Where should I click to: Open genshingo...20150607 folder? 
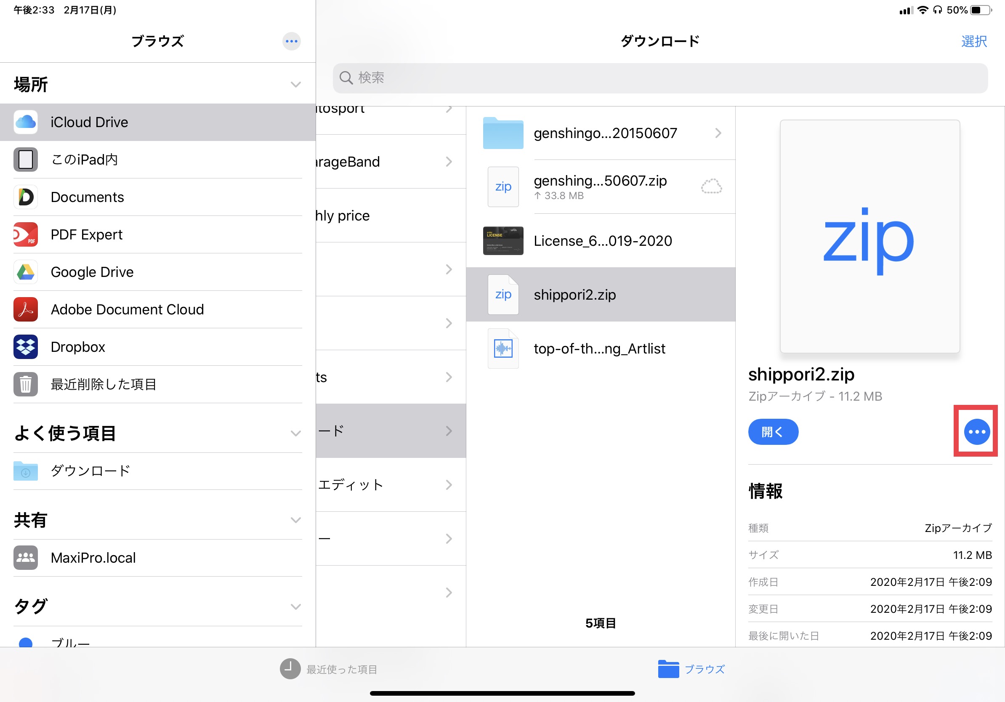(604, 133)
